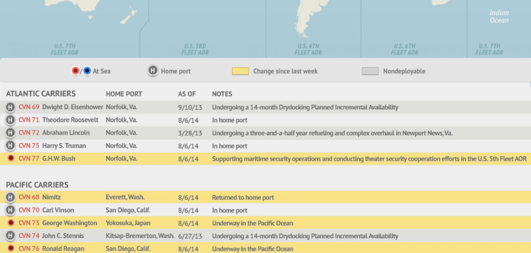Click the red at-sea dot for George Washington
The image size is (531, 253).
(11, 223)
